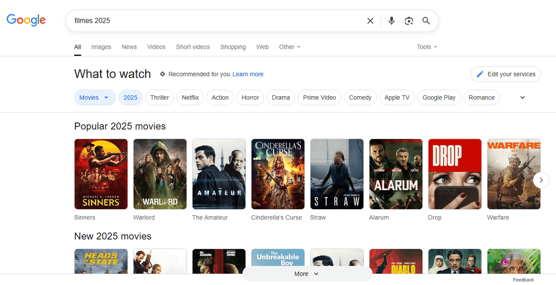Toggle the Action genre chip
The height and width of the screenshot is (285, 556).
(220, 97)
